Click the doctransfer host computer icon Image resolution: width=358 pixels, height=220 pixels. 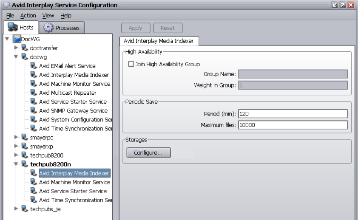25,48
